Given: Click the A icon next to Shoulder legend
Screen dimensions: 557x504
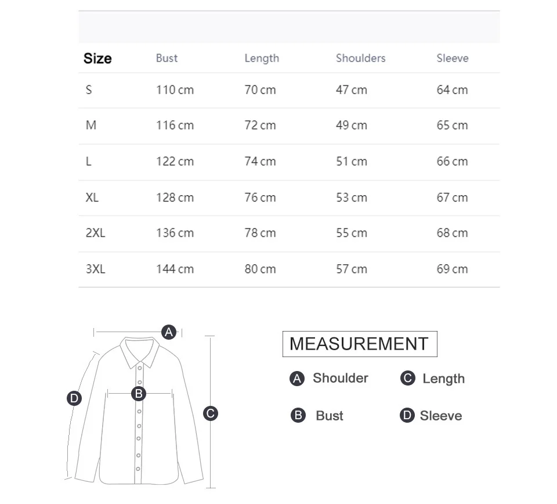Looking at the screenshot, I should 297,379.
